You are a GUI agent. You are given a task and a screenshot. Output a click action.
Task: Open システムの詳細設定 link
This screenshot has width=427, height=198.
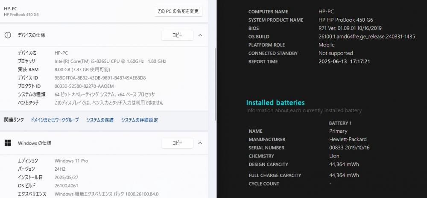click(x=140, y=120)
